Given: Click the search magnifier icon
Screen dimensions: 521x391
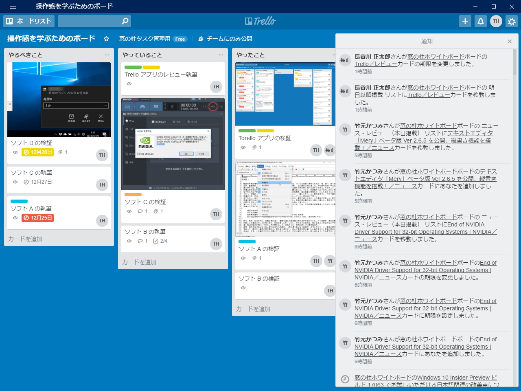Looking at the screenshot, I should pyautogui.click(x=125, y=21).
